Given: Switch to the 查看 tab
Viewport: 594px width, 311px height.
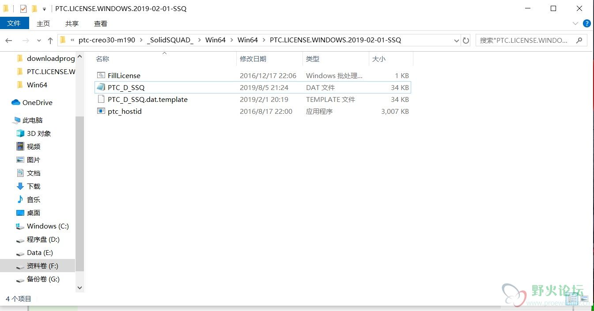Looking at the screenshot, I should pos(101,23).
